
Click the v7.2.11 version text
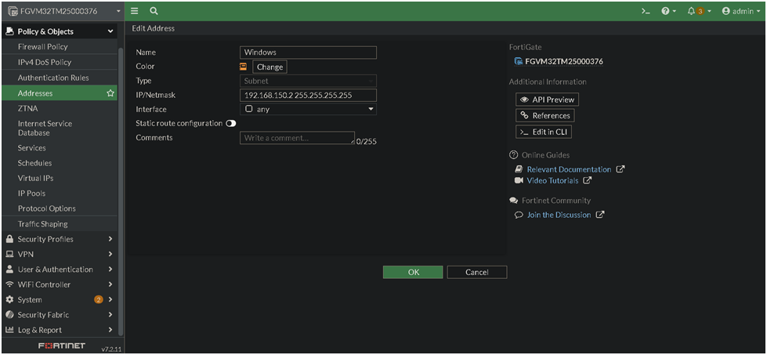point(110,350)
